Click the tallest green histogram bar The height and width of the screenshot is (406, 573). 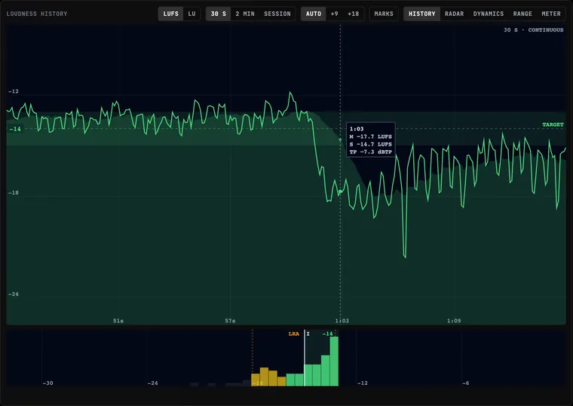point(334,361)
